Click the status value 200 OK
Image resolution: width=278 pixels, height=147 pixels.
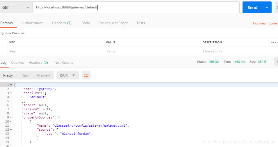pyautogui.click(x=214, y=62)
